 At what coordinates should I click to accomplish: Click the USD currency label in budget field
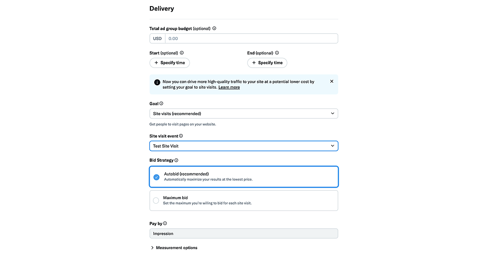coord(157,39)
